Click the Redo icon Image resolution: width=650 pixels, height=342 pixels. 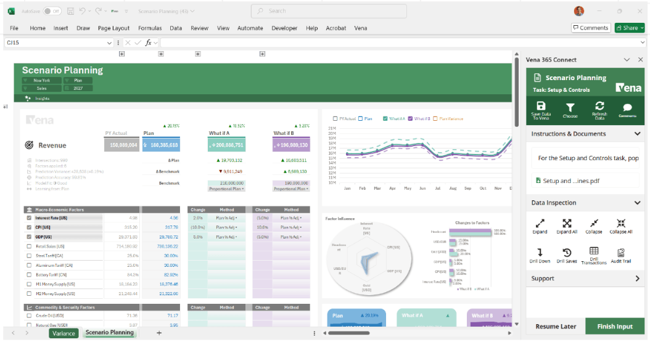coord(98,11)
